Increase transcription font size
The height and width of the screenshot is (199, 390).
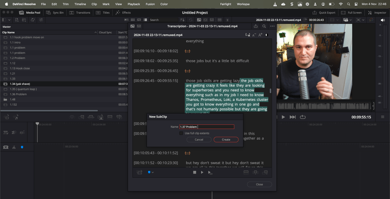pyautogui.click(x=260, y=35)
